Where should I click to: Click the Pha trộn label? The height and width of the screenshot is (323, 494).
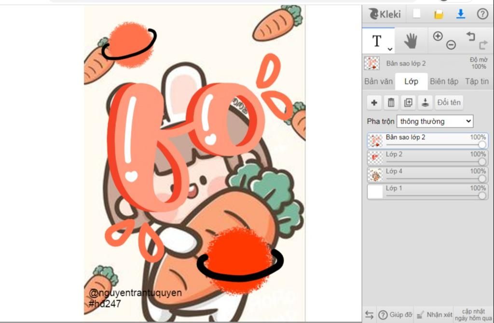click(381, 121)
